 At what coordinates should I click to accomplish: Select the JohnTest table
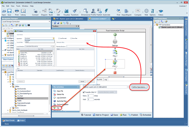point(20,98)
